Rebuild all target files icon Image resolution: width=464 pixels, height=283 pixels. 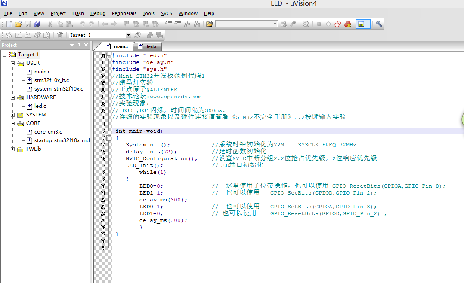pyautogui.click(x=28, y=35)
